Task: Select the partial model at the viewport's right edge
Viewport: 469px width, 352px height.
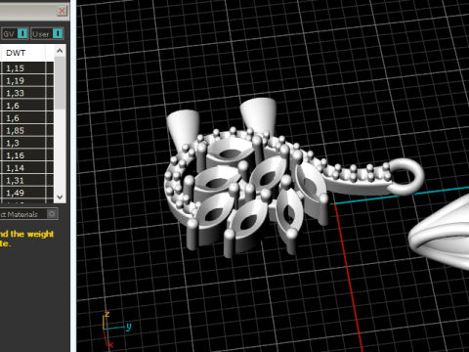Action: click(x=440, y=232)
